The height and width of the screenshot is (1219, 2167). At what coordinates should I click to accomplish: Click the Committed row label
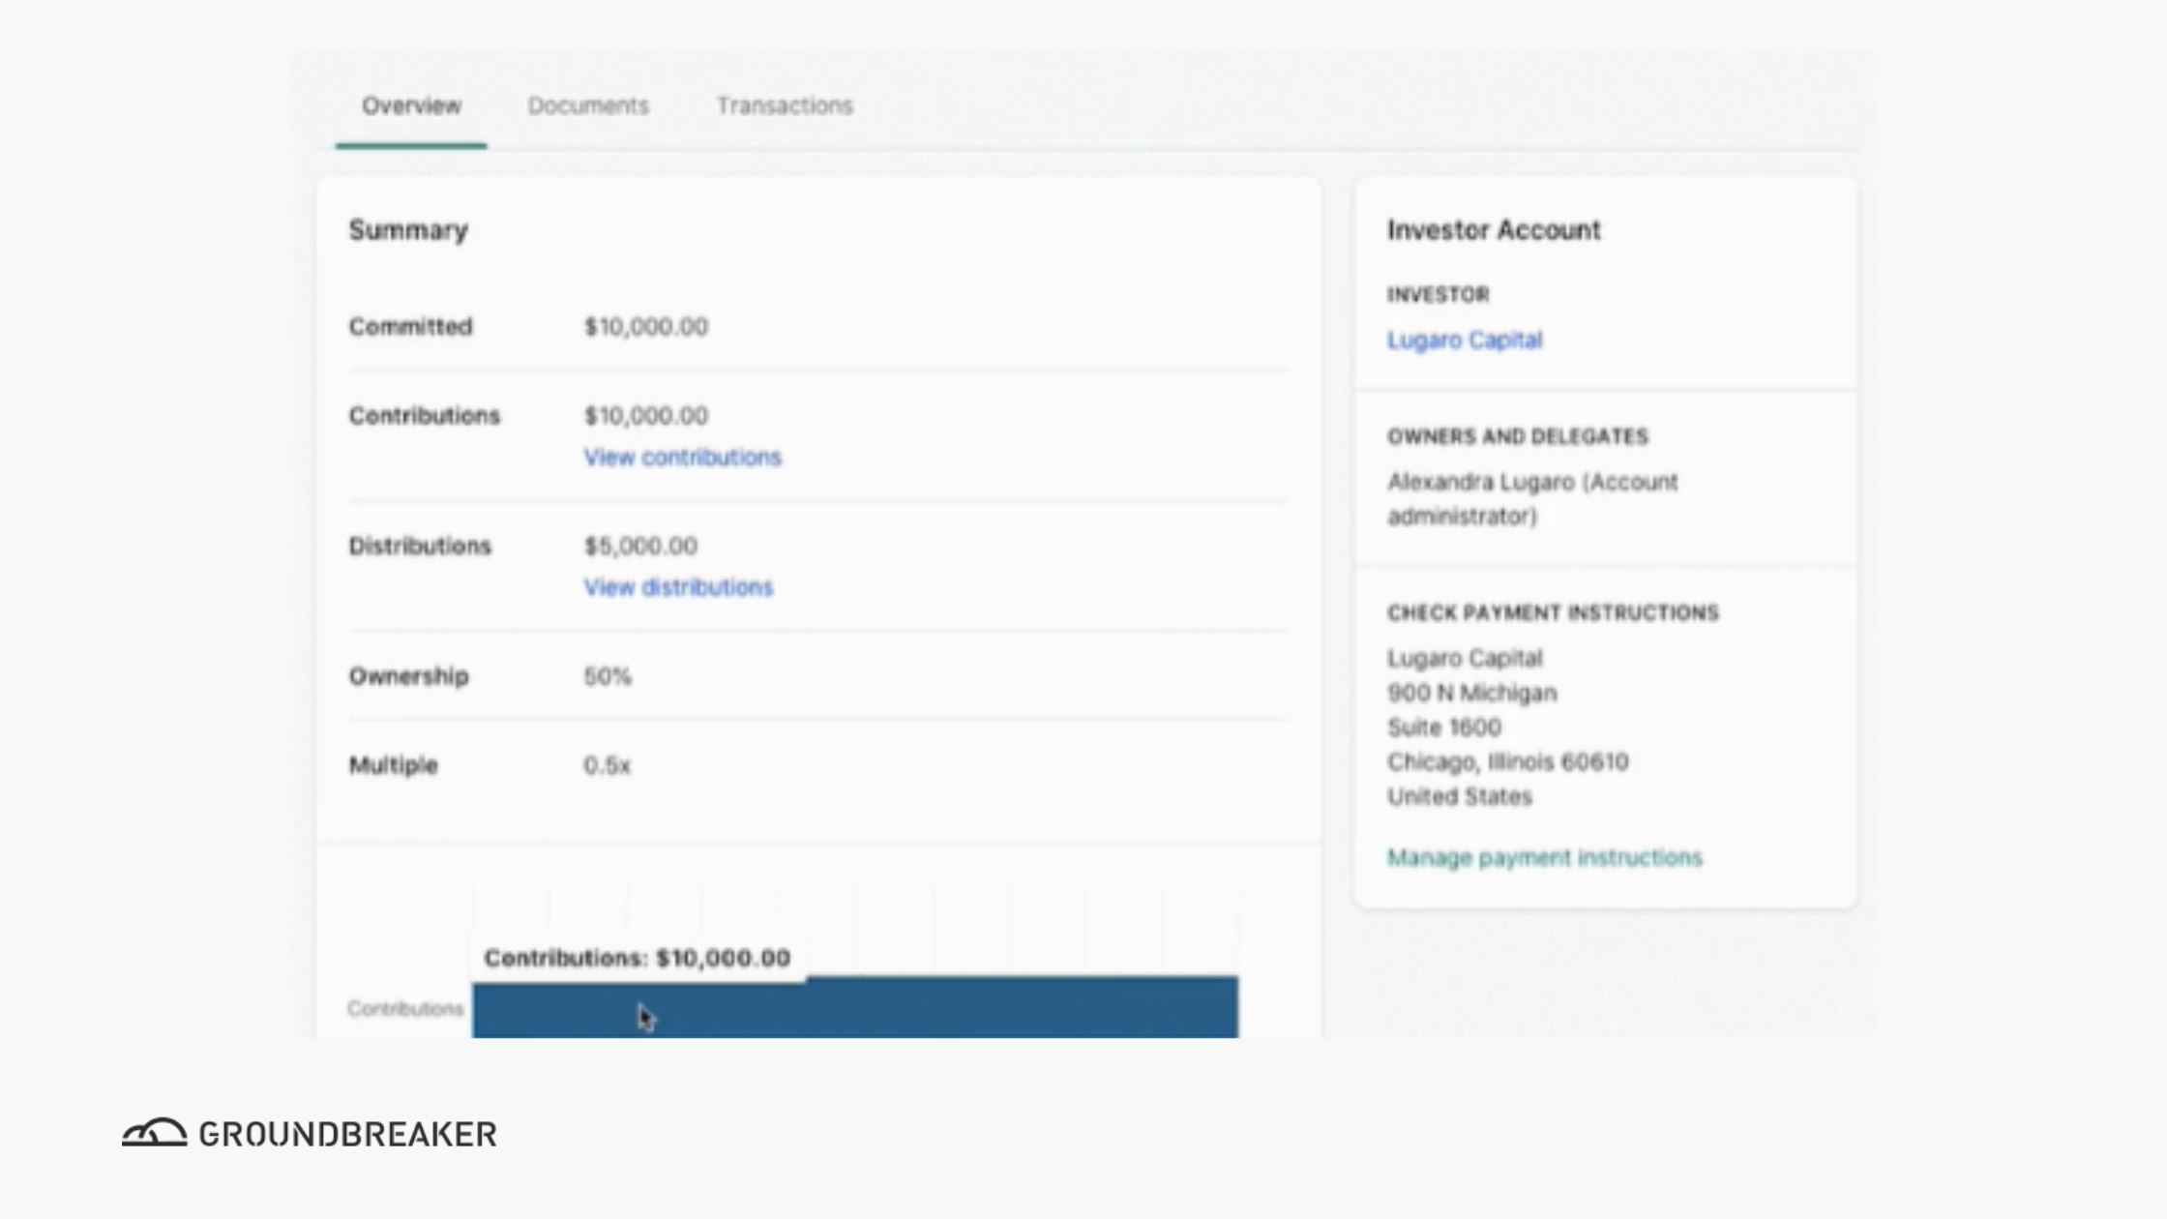[410, 327]
